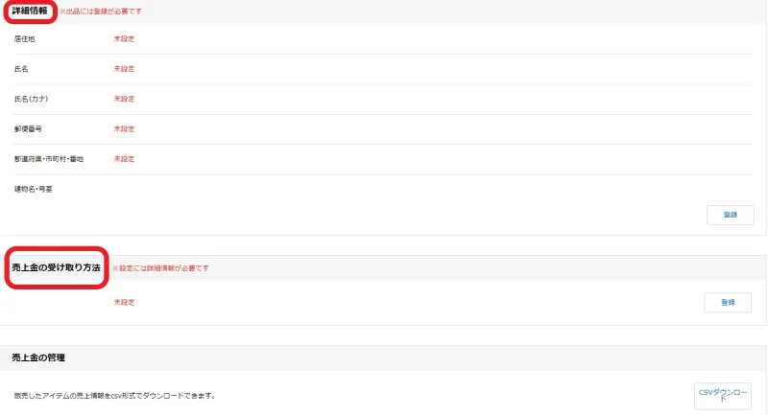The width and height of the screenshot is (769, 415).
Task: Select the 詳細情報 section heading
Action: [29, 11]
